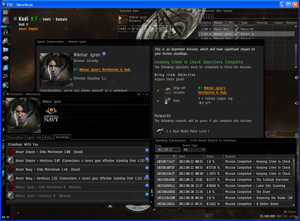Select the Amarr Navy > Hereticus 2.53 standing row
Image resolution: width=300 pixels, height=221 pixels.
pos(78,178)
